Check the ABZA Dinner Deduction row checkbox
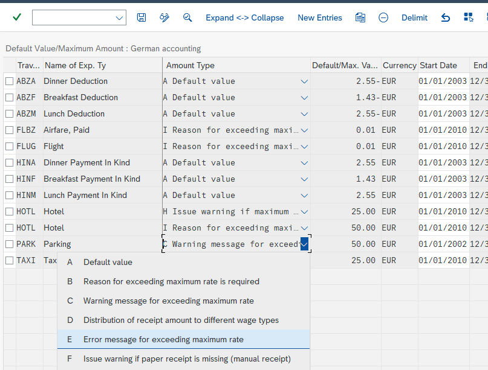Screen dimensions: 488x370 [x=9, y=81]
